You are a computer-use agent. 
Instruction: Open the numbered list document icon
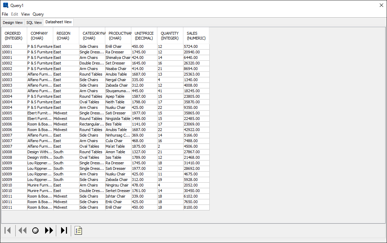click(x=78, y=231)
